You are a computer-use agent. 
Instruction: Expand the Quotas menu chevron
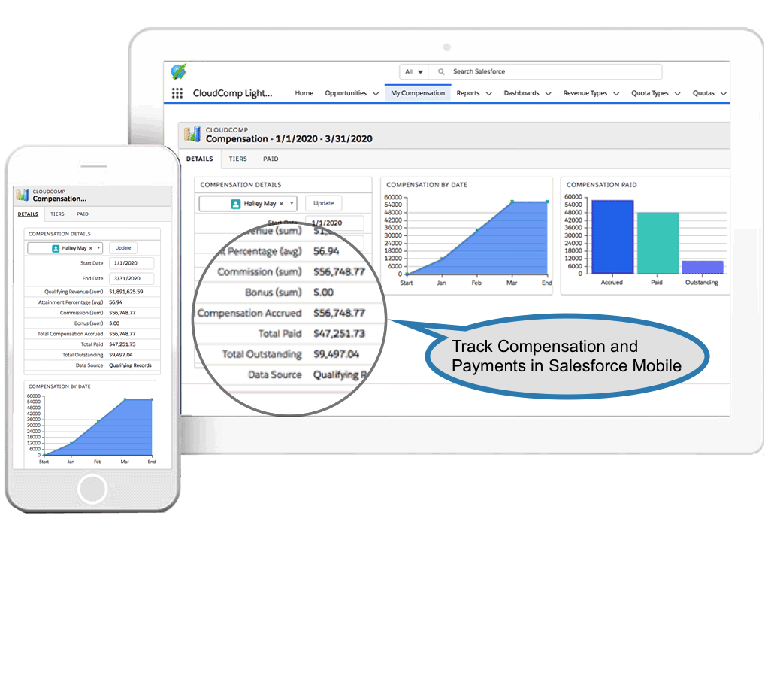(x=723, y=93)
